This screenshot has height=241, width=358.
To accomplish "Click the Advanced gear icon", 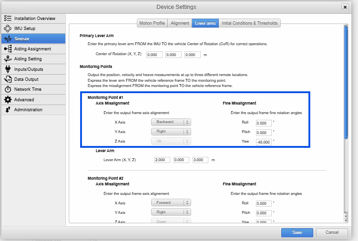I will (8, 100).
